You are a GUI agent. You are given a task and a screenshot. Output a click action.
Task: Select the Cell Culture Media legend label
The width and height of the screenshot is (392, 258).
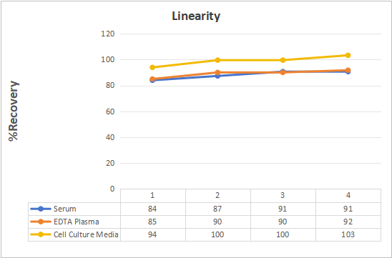coord(86,234)
